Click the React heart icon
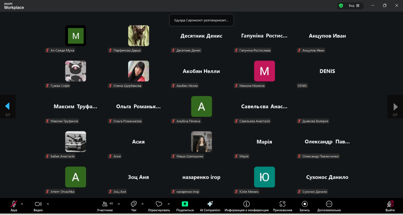 159,204
